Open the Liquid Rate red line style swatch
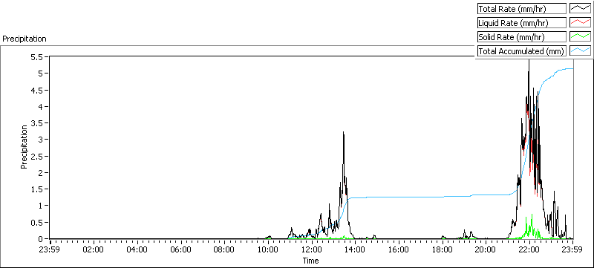The image size is (594, 268). coord(580,23)
